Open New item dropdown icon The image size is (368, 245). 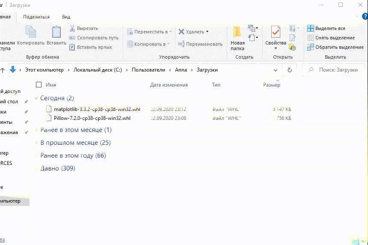tap(253, 28)
